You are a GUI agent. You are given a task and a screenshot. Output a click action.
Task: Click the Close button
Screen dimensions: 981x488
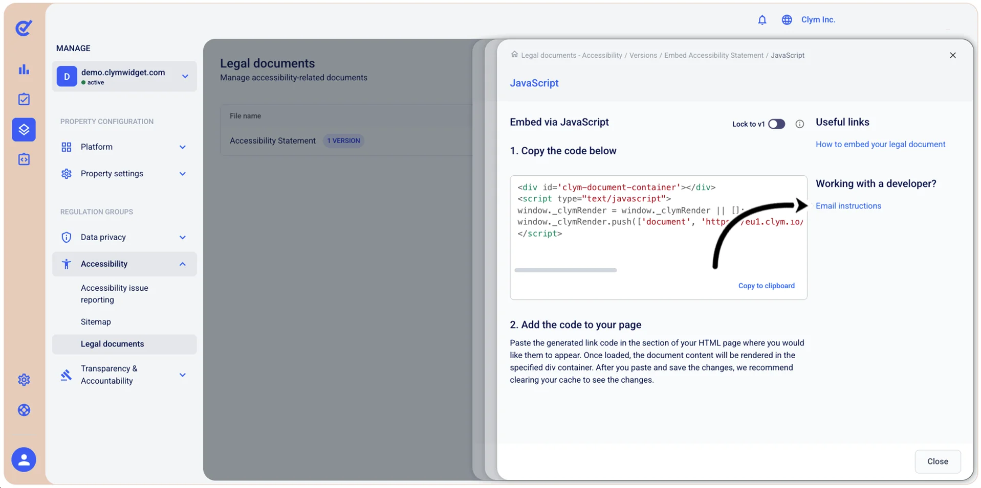938,461
